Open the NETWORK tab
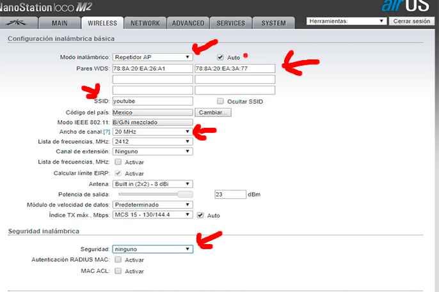Screen dimensions: 439x292 coord(145,23)
